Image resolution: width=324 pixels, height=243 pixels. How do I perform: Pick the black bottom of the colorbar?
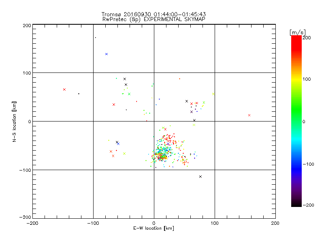pos(296,204)
